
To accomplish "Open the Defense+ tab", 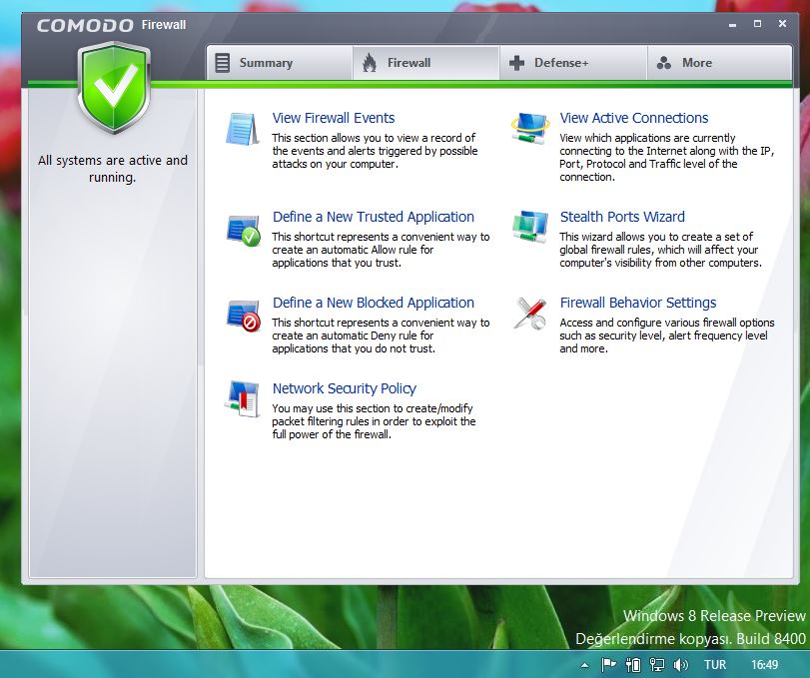I will [x=573, y=63].
